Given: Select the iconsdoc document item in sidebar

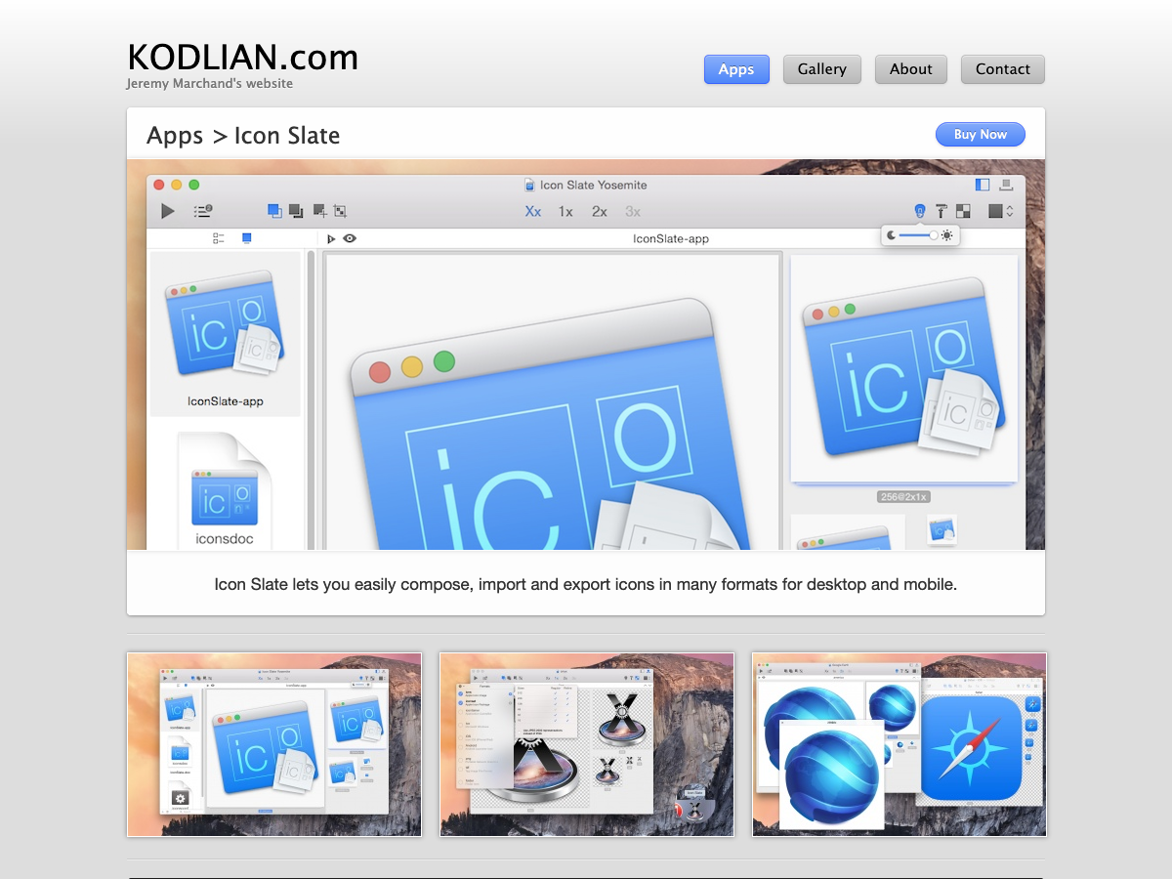Looking at the screenshot, I should pos(226,489).
